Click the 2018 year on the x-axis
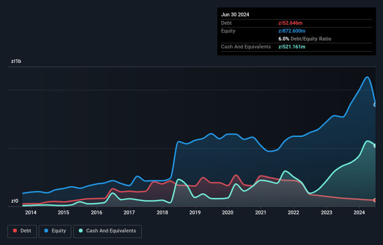Screen dimensions: 383x245 pyautogui.click(x=162, y=213)
